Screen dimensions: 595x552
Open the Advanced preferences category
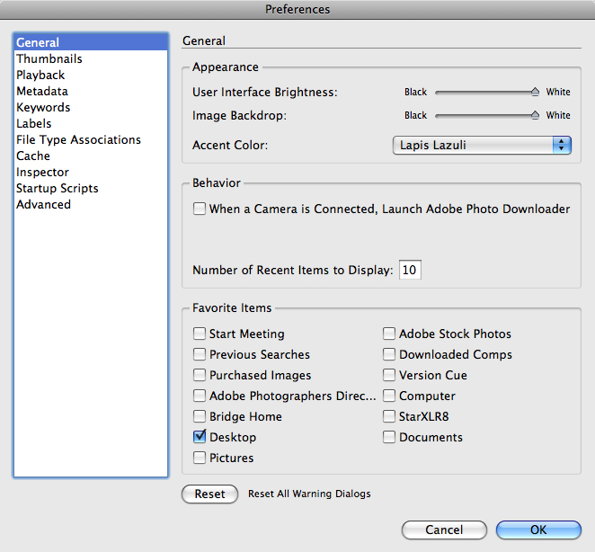coord(43,204)
